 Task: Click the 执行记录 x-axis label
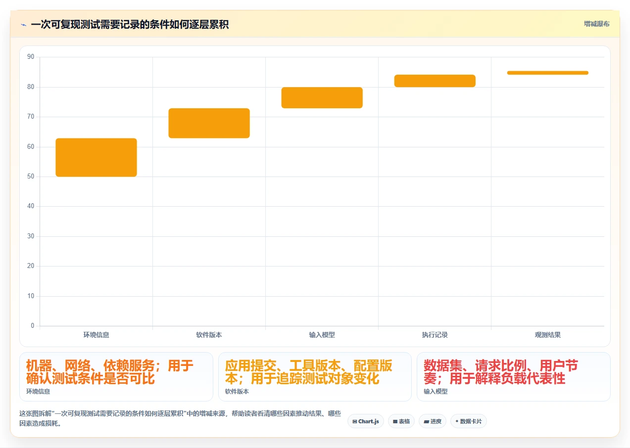435,335
